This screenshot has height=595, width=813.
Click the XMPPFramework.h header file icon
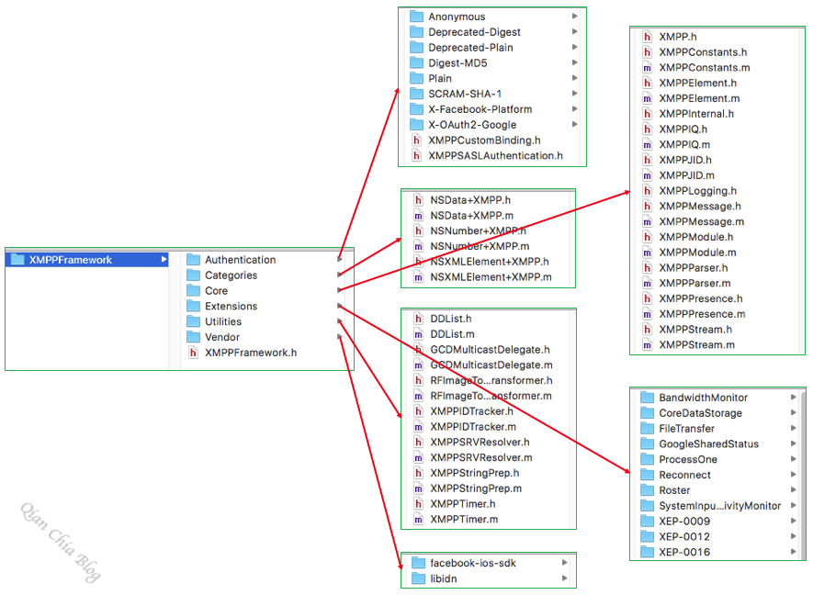click(194, 353)
